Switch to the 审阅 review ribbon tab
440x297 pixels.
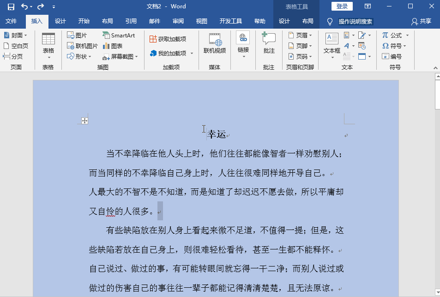coord(178,21)
